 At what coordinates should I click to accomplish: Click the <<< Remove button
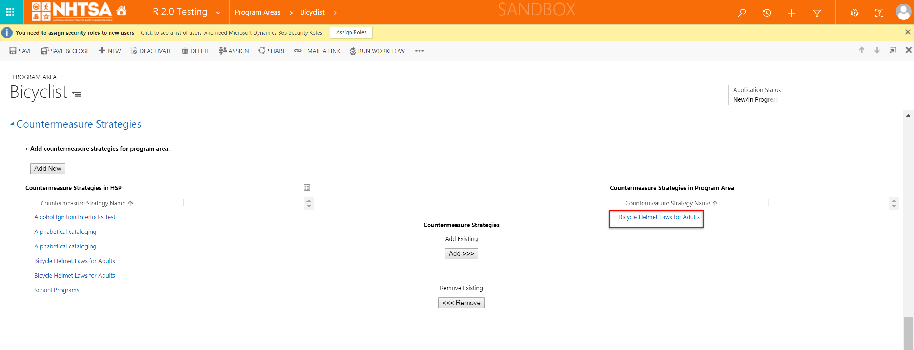(461, 303)
